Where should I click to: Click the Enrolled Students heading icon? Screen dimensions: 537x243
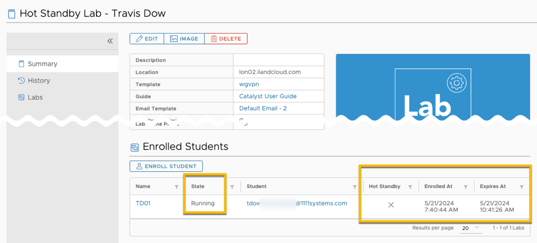(135, 148)
